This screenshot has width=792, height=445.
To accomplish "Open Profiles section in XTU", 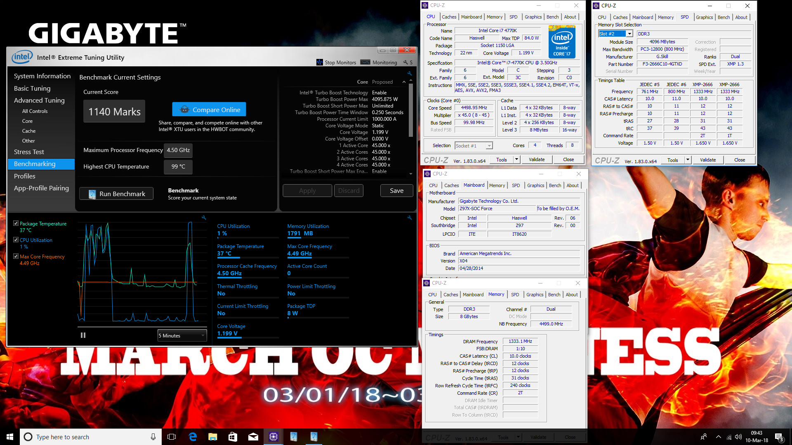I will (x=25, y=176).
